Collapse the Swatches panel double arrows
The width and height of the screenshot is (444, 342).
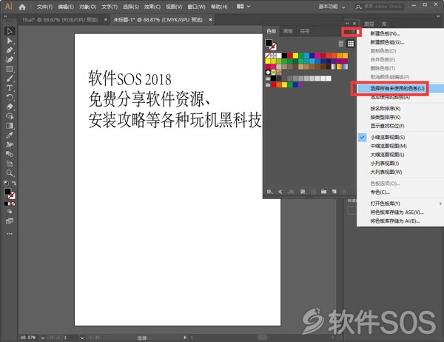[347, 24]
